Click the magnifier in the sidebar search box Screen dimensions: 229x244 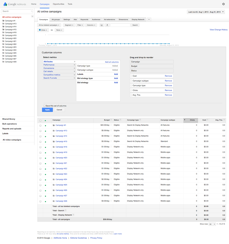31,11
